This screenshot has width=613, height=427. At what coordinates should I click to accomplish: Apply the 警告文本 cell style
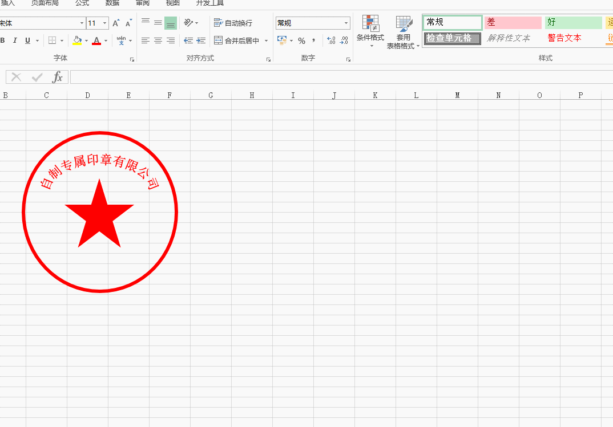(564, 38)
